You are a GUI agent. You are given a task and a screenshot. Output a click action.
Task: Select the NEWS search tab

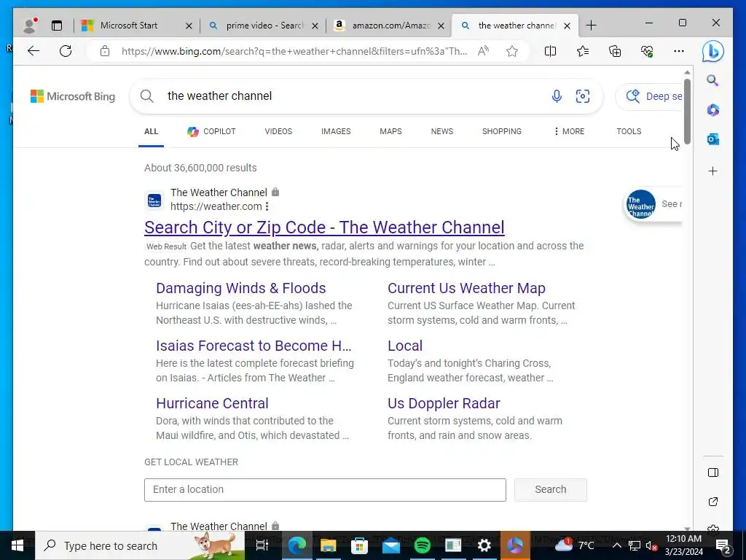(x=442, y=131)
